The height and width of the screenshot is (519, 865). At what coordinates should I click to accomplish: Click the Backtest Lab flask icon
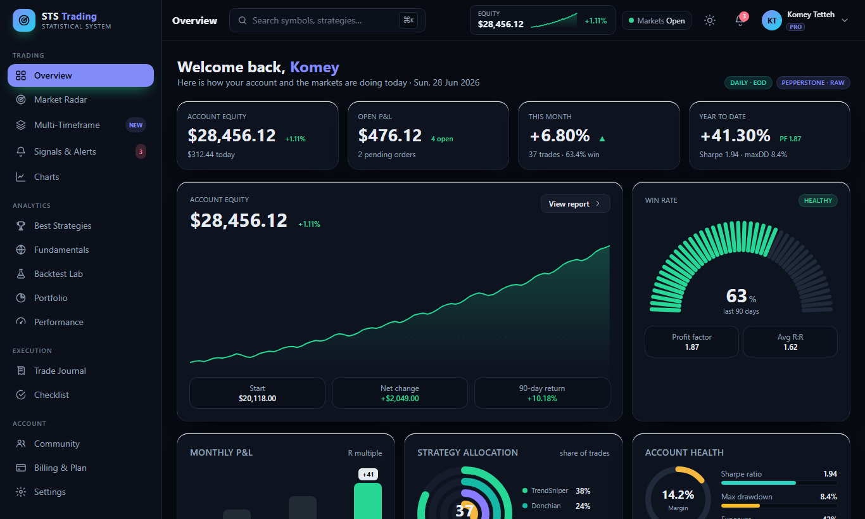click(x=21, y=274)
